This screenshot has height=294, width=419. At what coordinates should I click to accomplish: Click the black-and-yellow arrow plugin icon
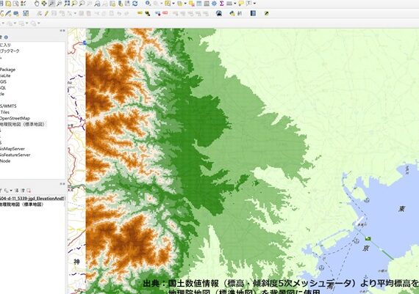[x=266, y=13]
